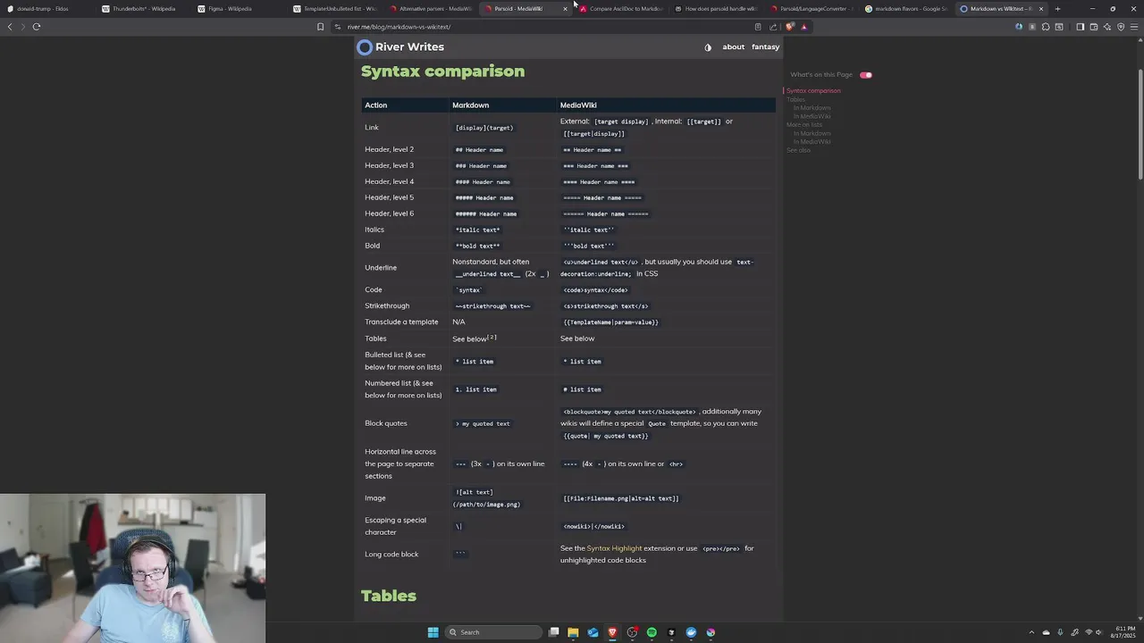Screen dimensions: 1144x643
Task: Click the Brave Rewards triangle icon
Action: pyautogui.click(x=803, y=27)
